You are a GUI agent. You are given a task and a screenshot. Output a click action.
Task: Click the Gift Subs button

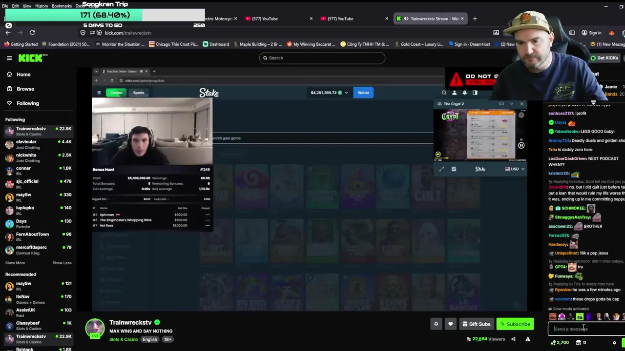click(x=476, y=324)
